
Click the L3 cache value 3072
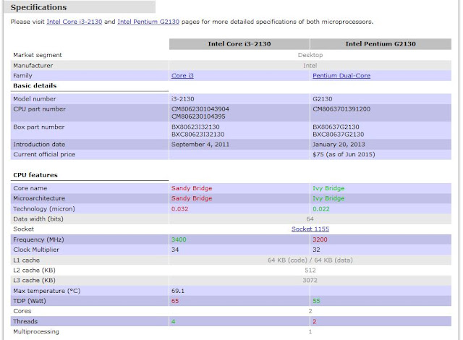point(310,281)
